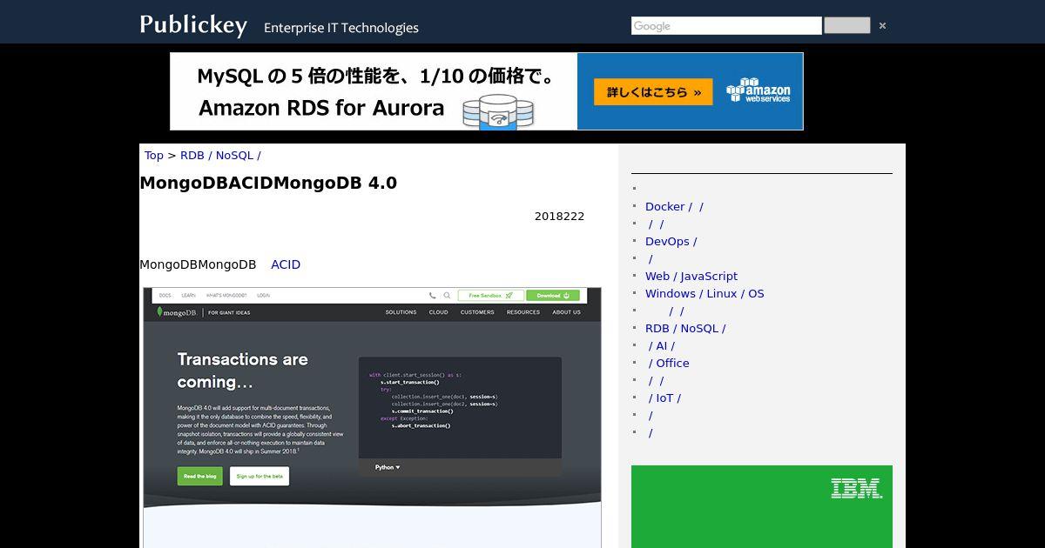Expand the Python language dropdown

click(388, 468)
